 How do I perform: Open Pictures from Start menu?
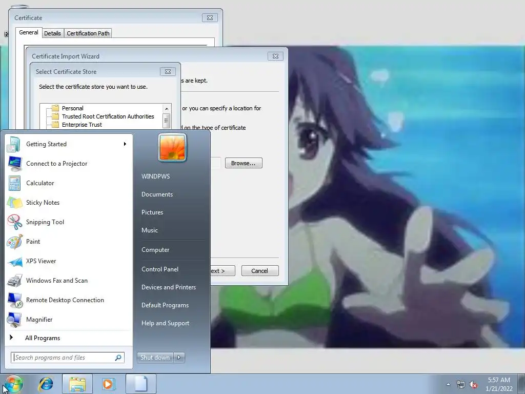(152, 212)
